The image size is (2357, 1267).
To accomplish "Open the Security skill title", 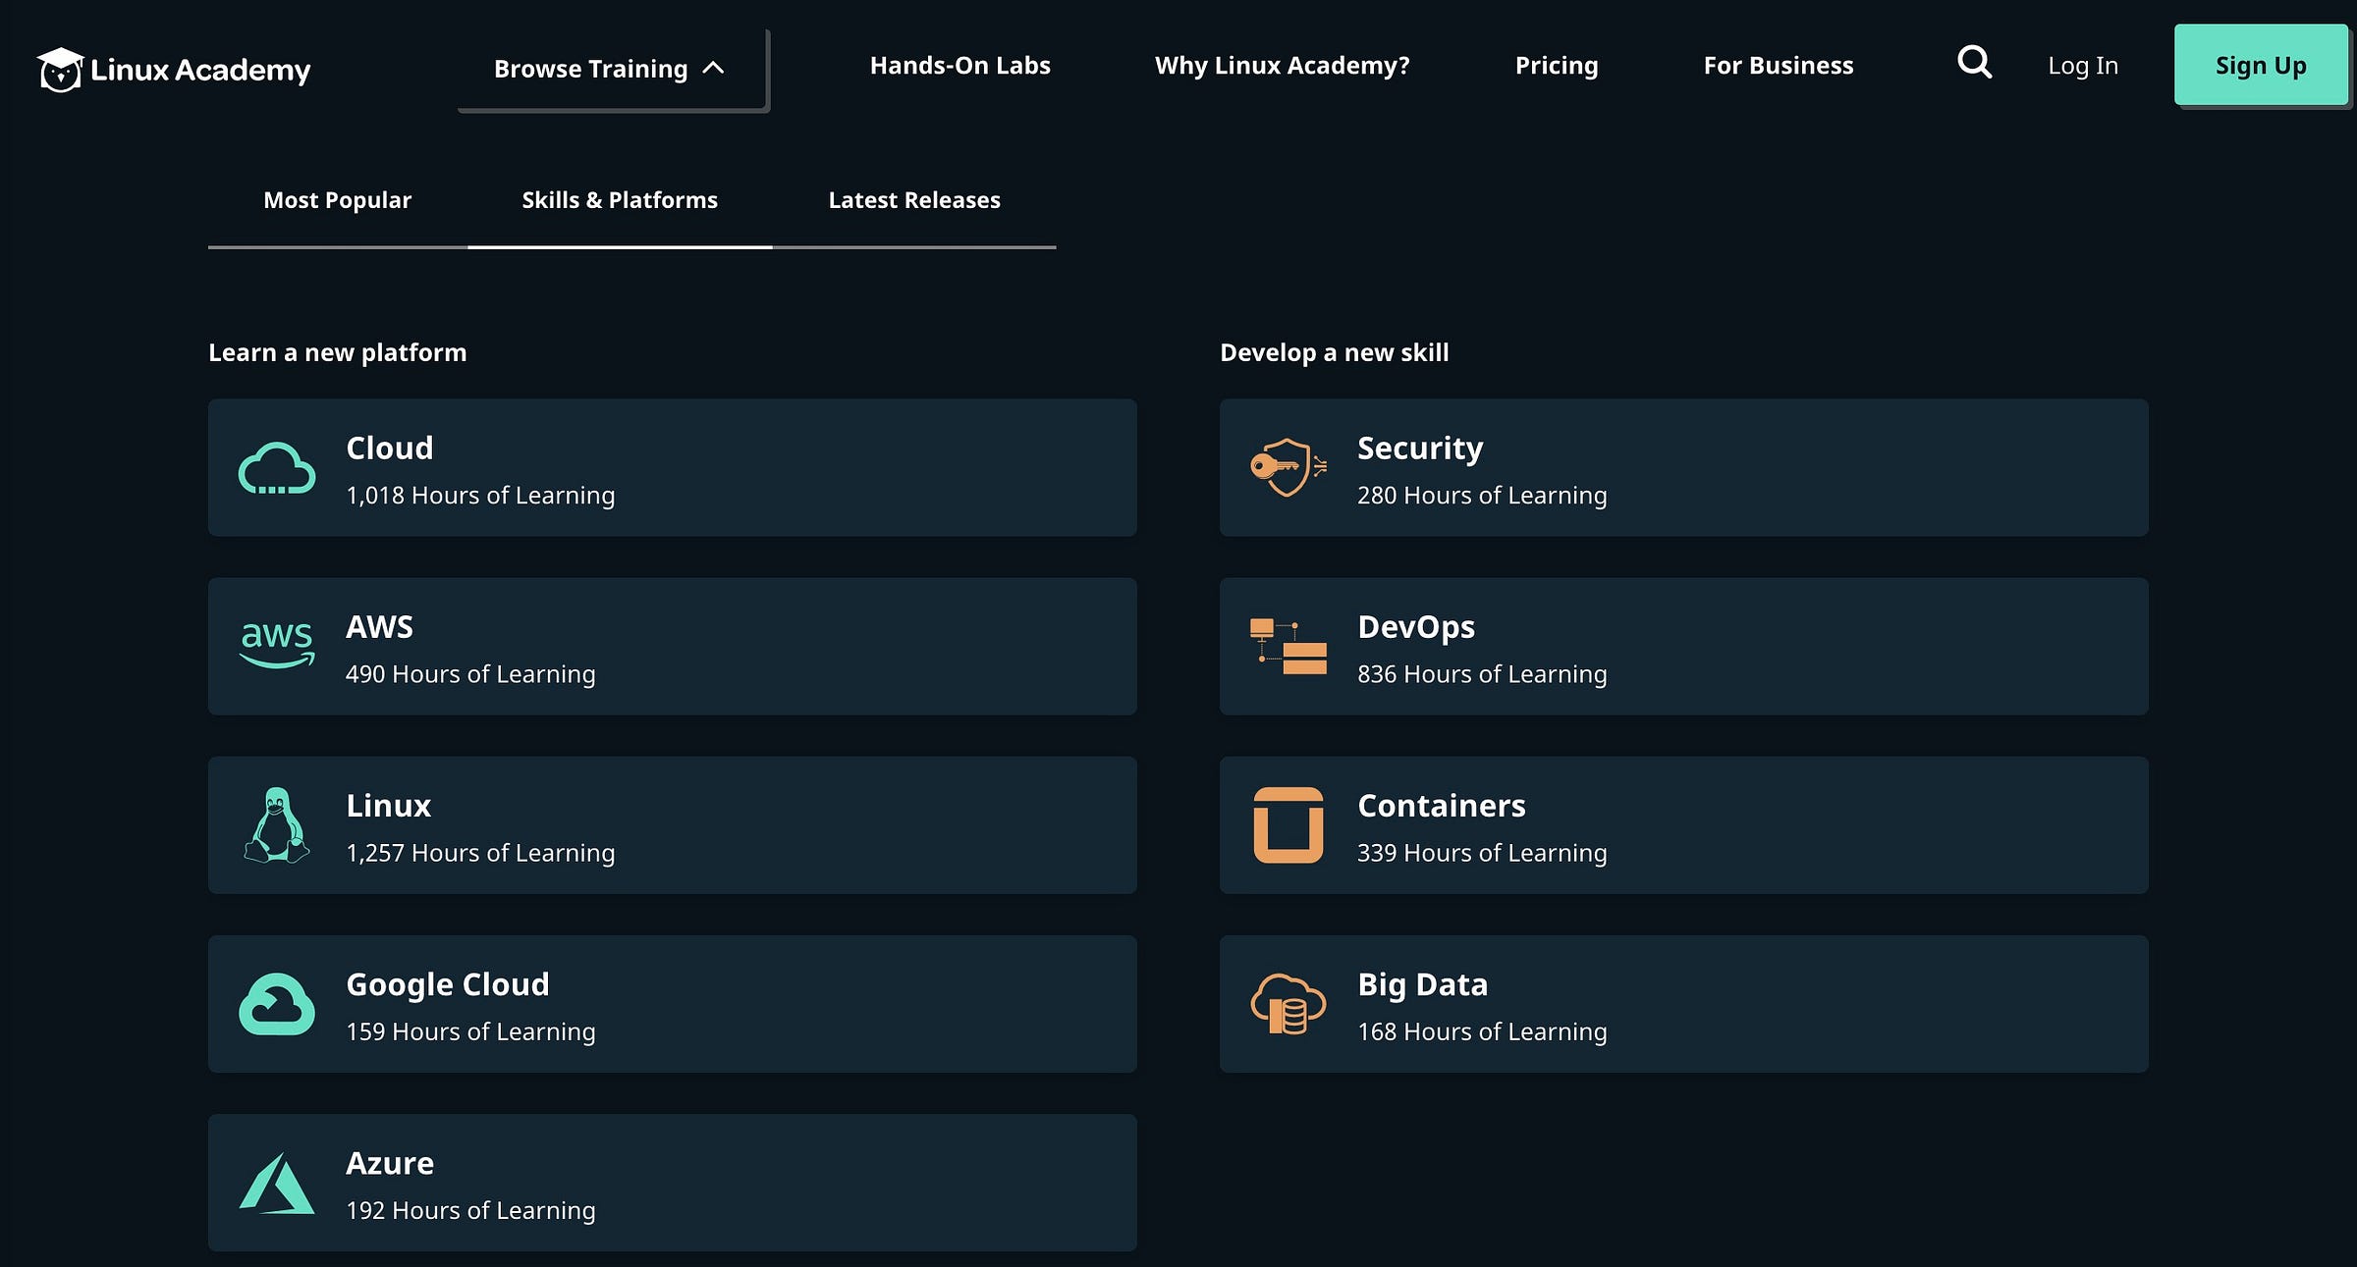I will pos(1420,449).
